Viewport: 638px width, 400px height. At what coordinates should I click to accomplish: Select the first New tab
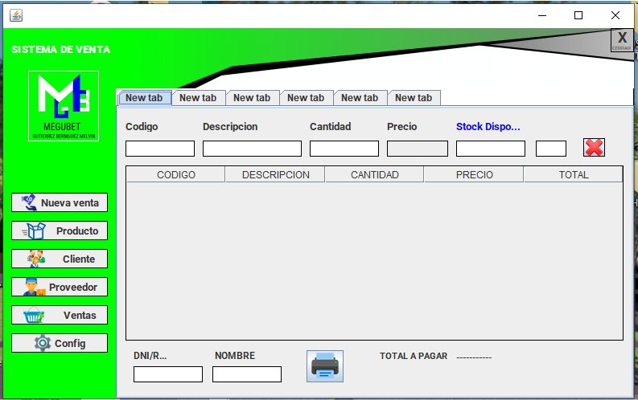[145, 98]
